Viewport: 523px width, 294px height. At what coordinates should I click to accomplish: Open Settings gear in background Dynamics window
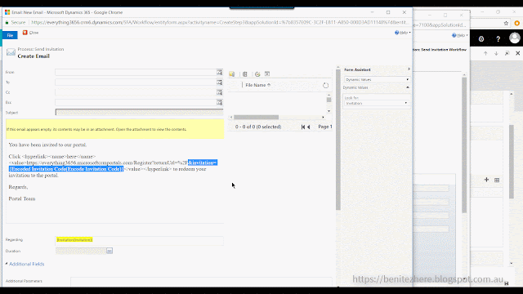coord(481,39)
